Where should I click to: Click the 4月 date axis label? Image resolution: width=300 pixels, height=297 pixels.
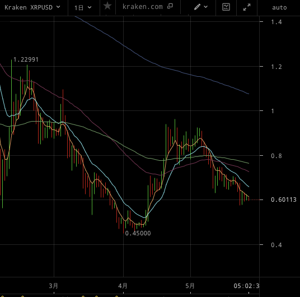123,286
